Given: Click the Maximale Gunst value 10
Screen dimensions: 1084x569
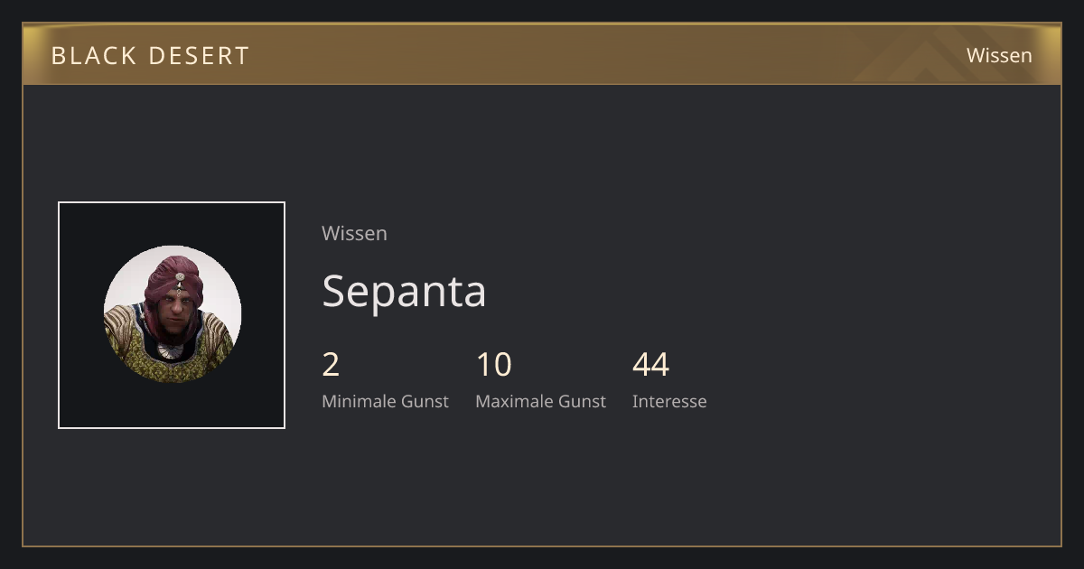Looking at the screenshot, I should coord(494,365).
